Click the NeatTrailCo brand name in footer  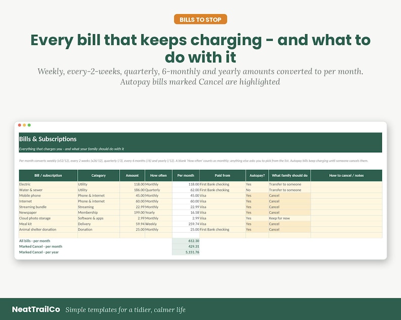tap(36, 309)
